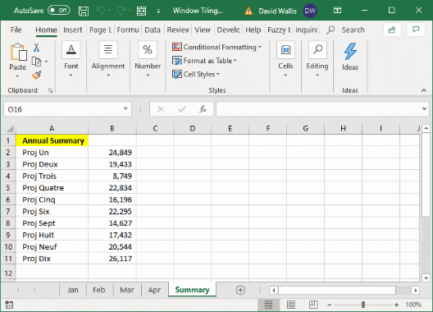Expand the Name Box dropdown arrow

[125, 109]
